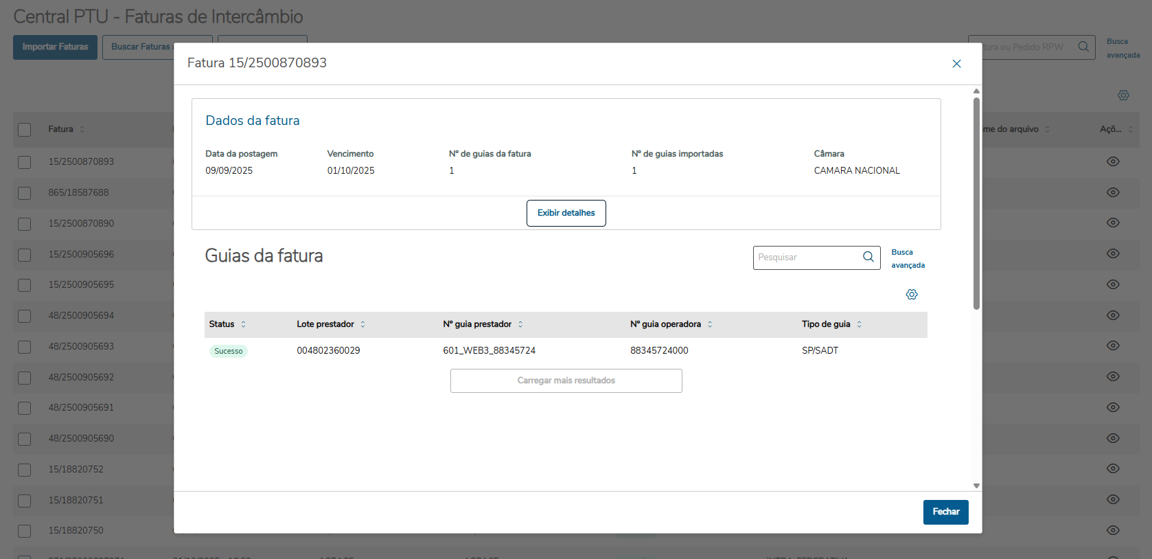Click the magnifier icon in Pesquisar field

pyautogui.click(x=868, y=257)
